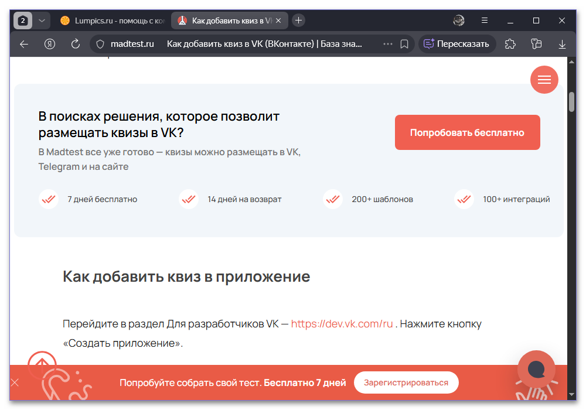586x410 pixels.
Task: Open the address bar three-dots menu
Action: (388, 44)
